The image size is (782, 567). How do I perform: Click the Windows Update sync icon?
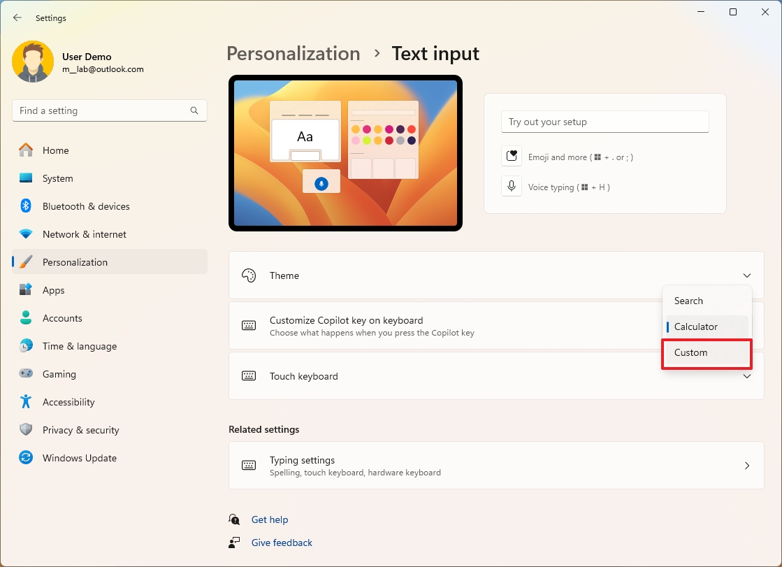(x=26, y=457)
